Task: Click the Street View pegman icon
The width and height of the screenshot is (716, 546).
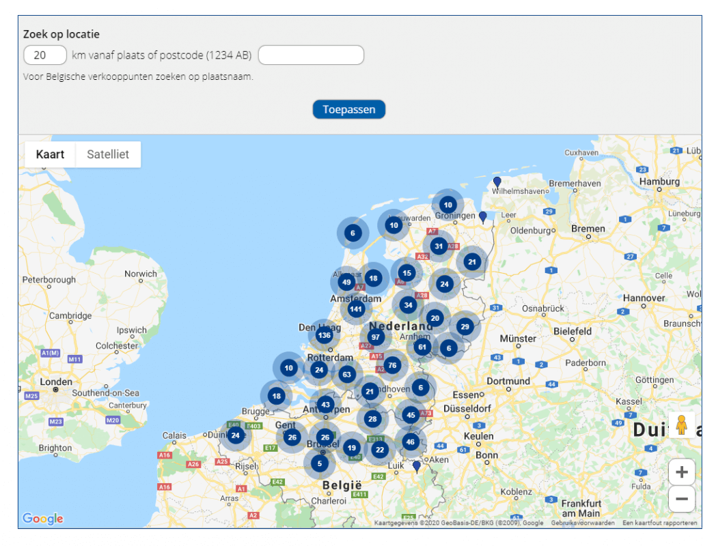Action: pos(681,425)
